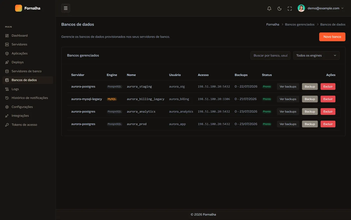Click the 0 - 21/07/2026 backups cell
The width and height of the screenshot is (351, 220).
pyautogui.click(x=246, y=99)
